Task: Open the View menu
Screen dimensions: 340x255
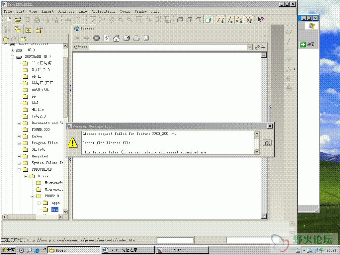Action: tap(33, 12)
